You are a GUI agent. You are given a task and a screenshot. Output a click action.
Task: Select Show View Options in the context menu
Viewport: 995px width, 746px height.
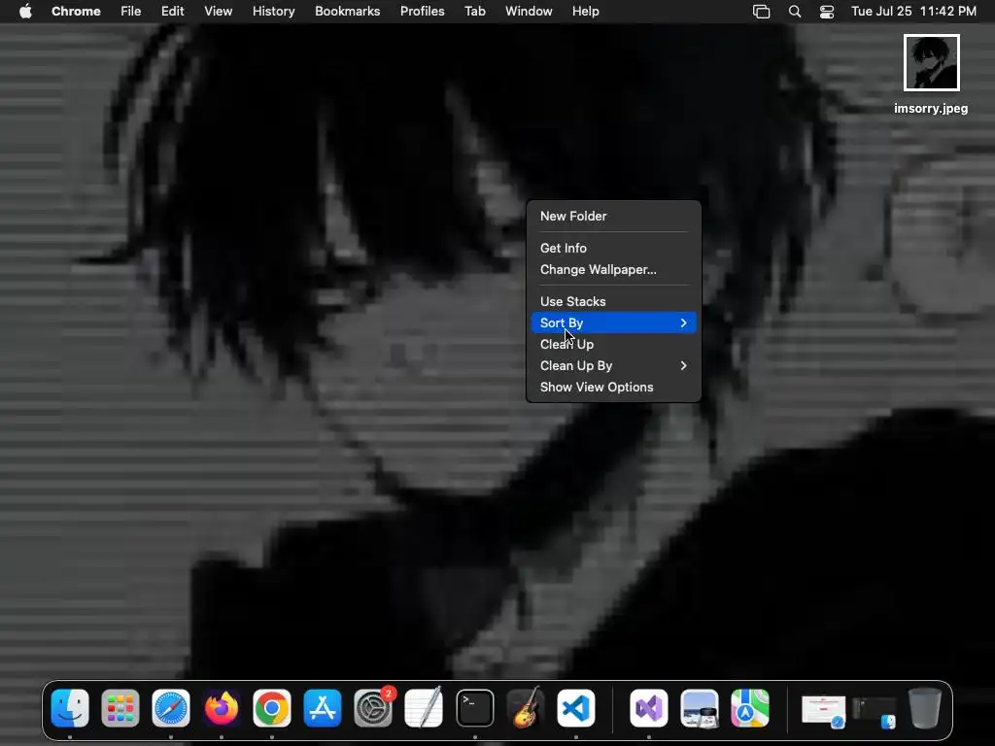614,387
